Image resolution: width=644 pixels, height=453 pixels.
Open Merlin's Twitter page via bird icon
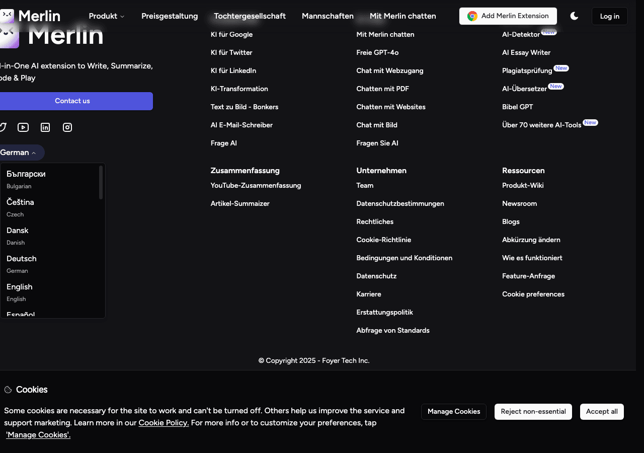click(3, 127)
